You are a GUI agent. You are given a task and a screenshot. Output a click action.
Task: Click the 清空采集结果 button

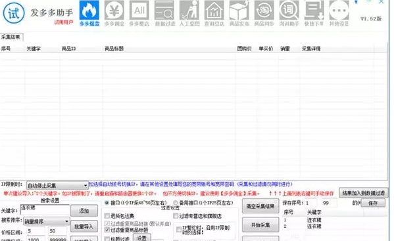click(x=260, y=206)
